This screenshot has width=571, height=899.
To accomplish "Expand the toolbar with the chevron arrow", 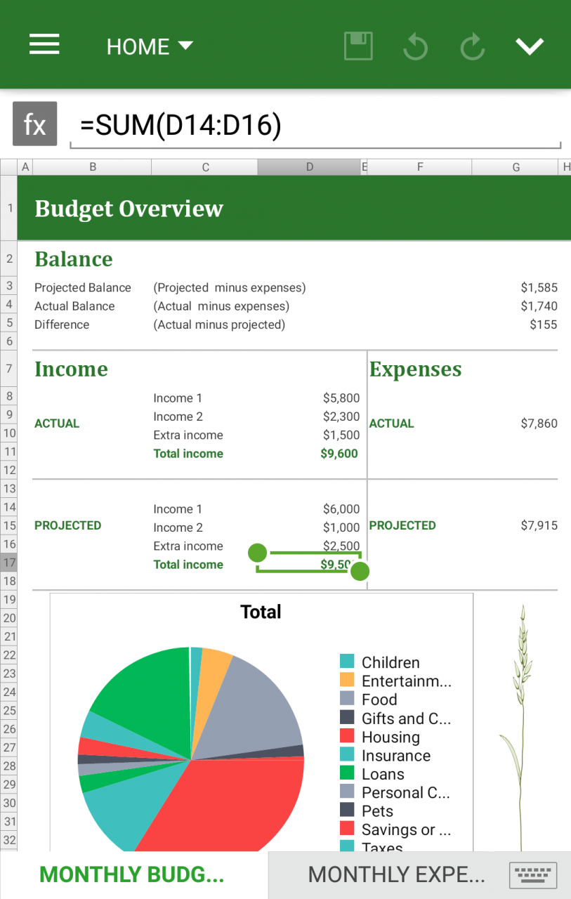I will (530, 46).
